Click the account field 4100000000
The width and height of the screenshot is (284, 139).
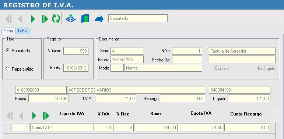tap(41, 90)
